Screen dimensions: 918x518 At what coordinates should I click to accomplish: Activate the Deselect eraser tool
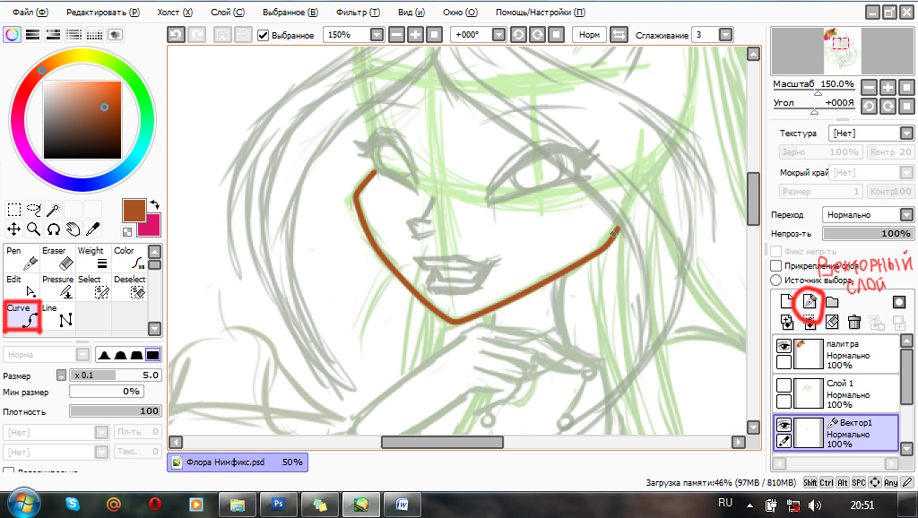[x=129, y=287]
